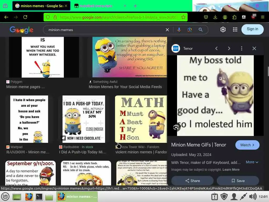Open Firefox View icon in tab bar
The image size is (269, 202).
coord(5,6)
